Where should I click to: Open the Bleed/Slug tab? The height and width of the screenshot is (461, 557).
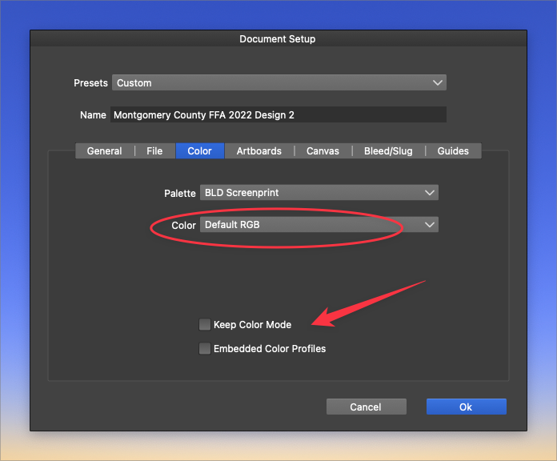pyautogui.click(x=388, y=151)
